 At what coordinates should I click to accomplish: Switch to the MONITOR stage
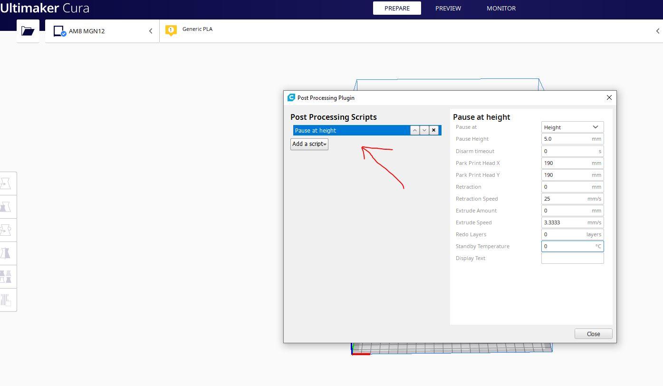[501, 8]
